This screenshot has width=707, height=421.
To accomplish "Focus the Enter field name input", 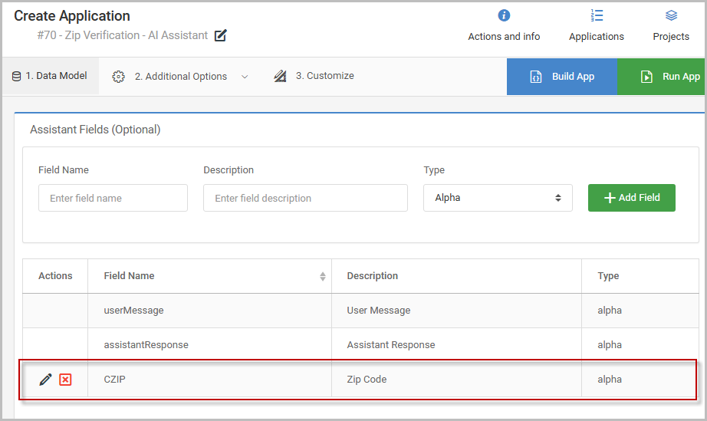I will click(x=113, y=198).
